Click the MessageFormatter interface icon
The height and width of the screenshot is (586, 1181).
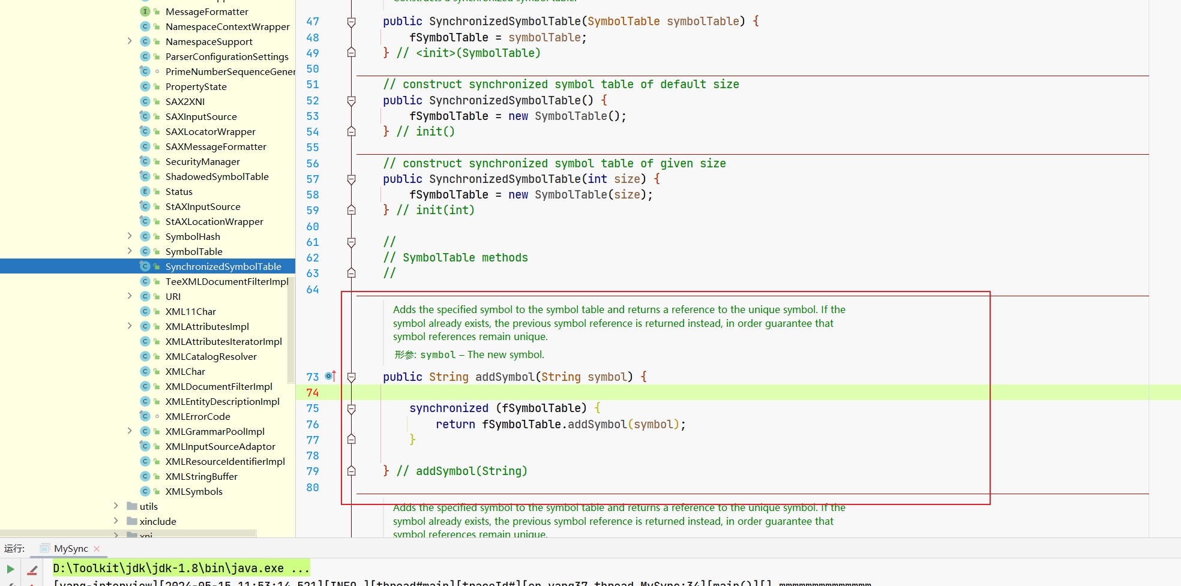(145, 11)
